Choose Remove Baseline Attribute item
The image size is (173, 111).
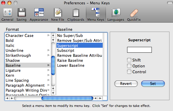(79, 55)
